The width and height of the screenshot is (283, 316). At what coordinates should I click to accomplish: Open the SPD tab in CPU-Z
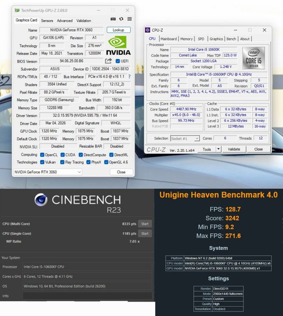tap(201, 39)
